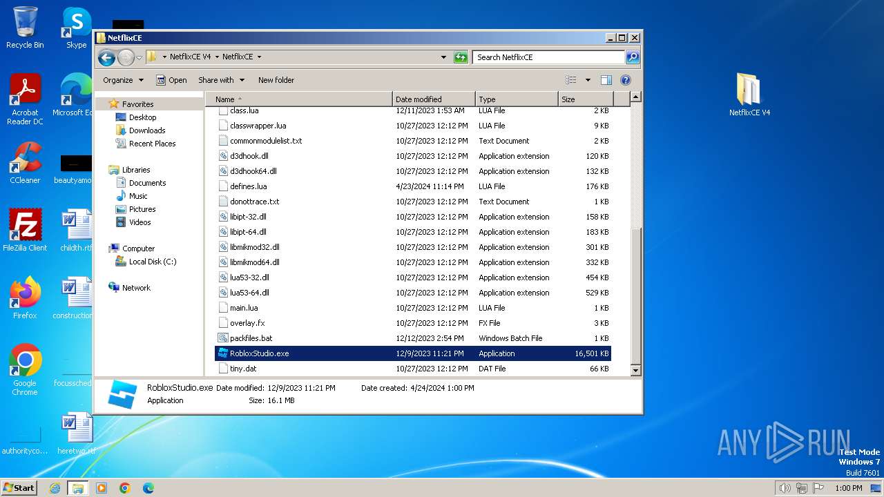Image resolution: width=884 pixels, height=497 pixels.
Task: Sort by Size column header
Action: coord(584,99)
